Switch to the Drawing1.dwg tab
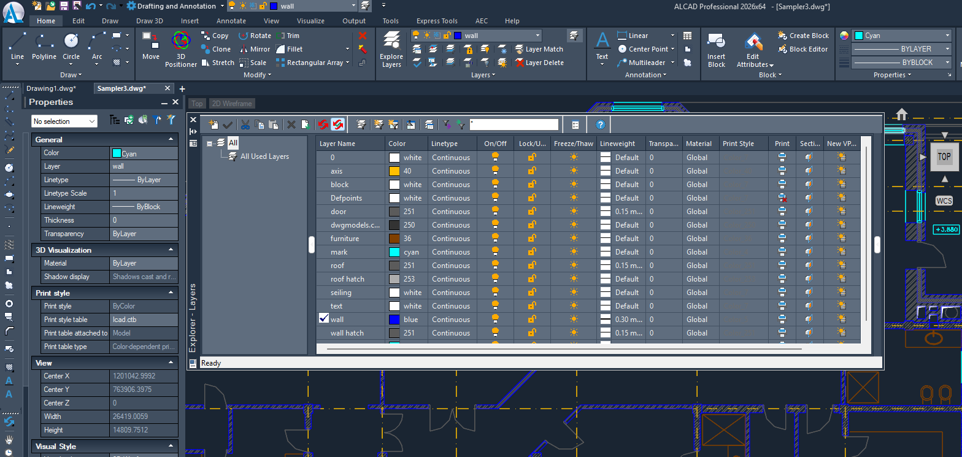962x457 pixels. tap(51, 88)
